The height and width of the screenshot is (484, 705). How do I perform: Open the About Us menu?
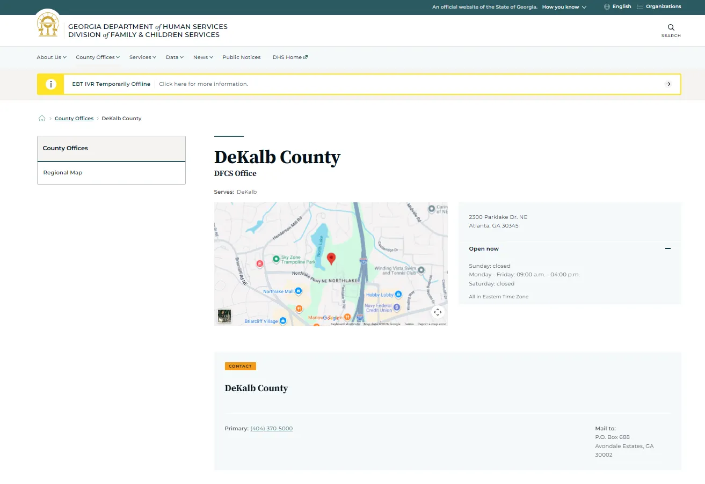pyautogui.click(x=52, y=57)
